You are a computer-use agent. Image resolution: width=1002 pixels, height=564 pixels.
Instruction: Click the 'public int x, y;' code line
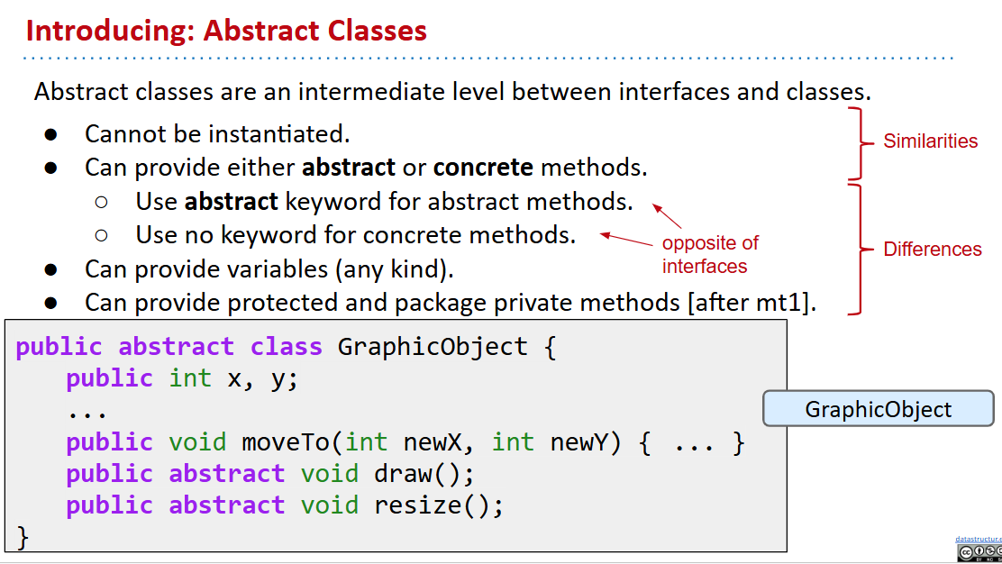click(181, 378)
